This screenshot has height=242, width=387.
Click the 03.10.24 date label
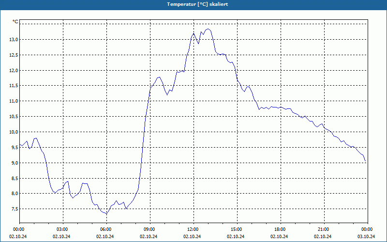[x=366, y=236]
